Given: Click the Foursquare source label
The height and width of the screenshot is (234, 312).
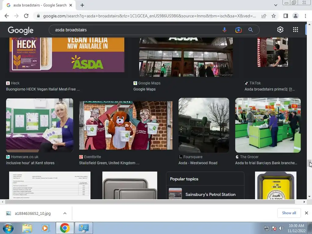Looking at the screenshot, I should tap(193, 157).
